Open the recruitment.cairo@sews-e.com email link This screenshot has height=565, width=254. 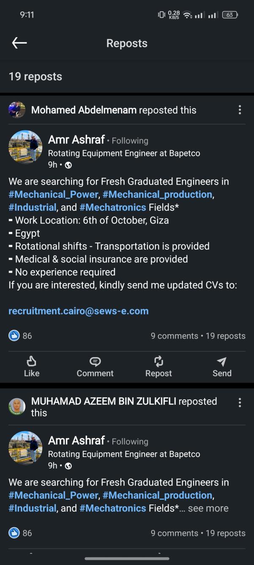[79, 311]
